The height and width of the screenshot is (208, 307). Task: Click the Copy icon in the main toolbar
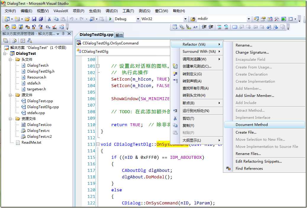(x=56, y=19)
